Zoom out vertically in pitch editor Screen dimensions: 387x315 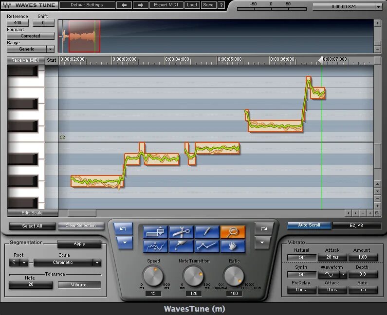(377, 198)
